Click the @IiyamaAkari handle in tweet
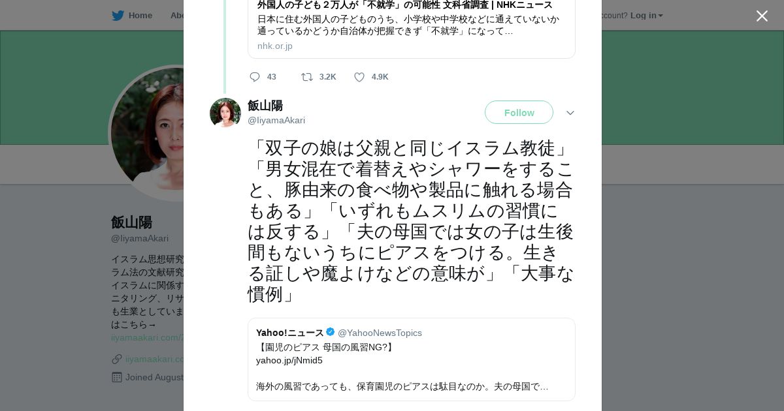Screen dimensions: 784x411 pyautogui.click(x=276, y=121)
